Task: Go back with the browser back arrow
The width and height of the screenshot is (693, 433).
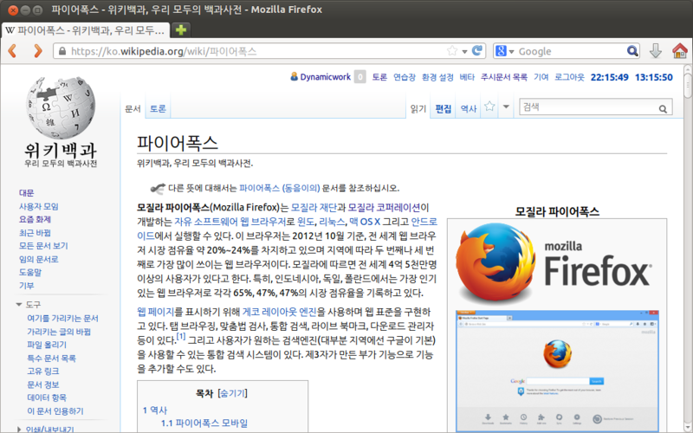Action: pos(12,51)
